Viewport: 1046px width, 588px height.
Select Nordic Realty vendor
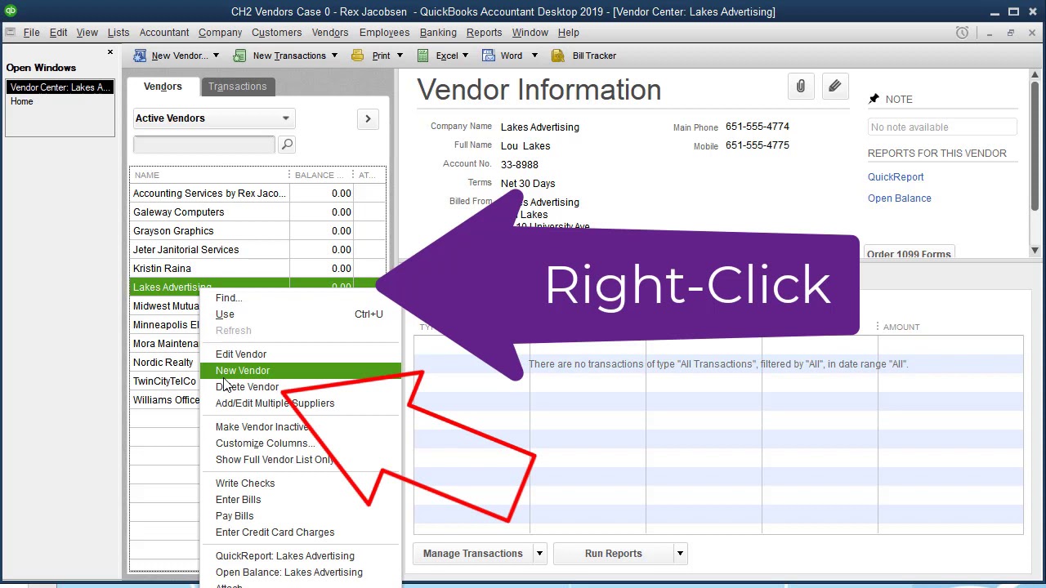click(166, 363)
